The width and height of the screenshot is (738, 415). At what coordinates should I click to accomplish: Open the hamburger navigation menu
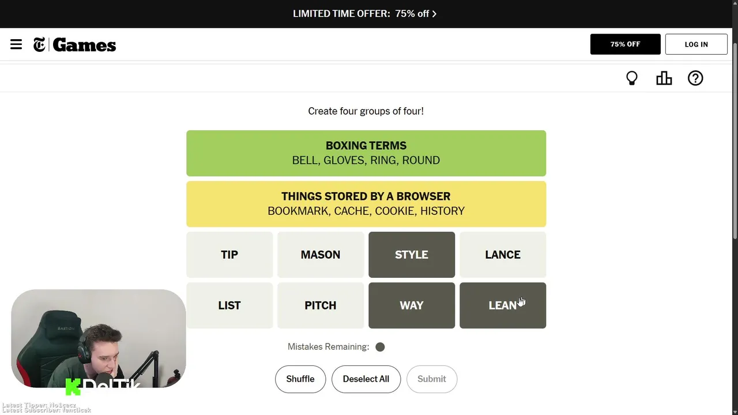(x=16, y=44)
